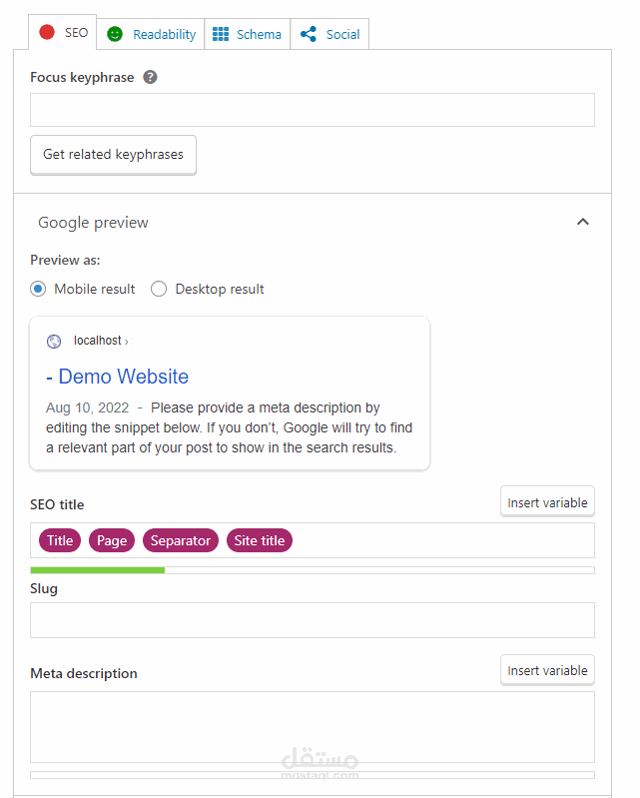The image size is (640, 798).
Task: Select the Desktop result radio button
Action: pyautogui.click(x=159, y=289)
